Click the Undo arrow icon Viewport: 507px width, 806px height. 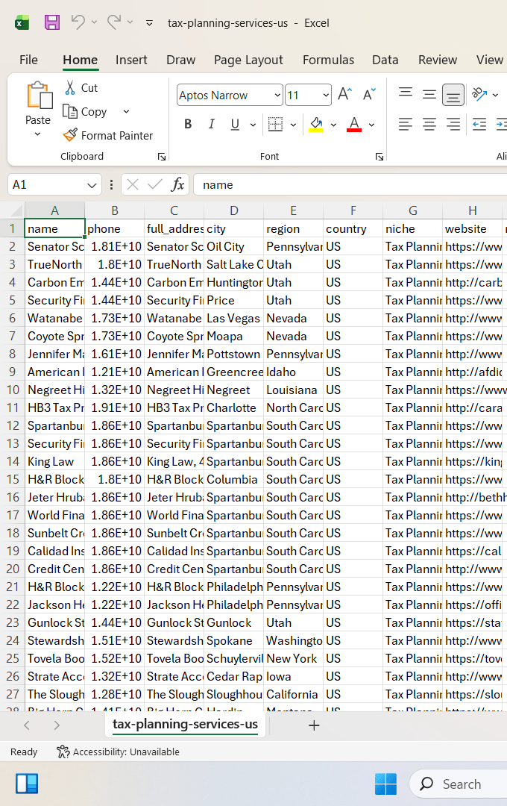(x=78, y=22)
